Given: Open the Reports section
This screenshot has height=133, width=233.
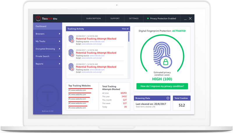Looking at the screenshot, I should click(48, 64).
